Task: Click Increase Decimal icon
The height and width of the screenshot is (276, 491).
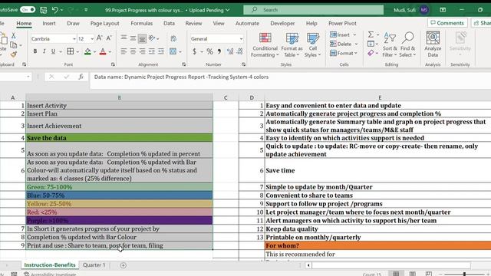Action: pos(230,51)
